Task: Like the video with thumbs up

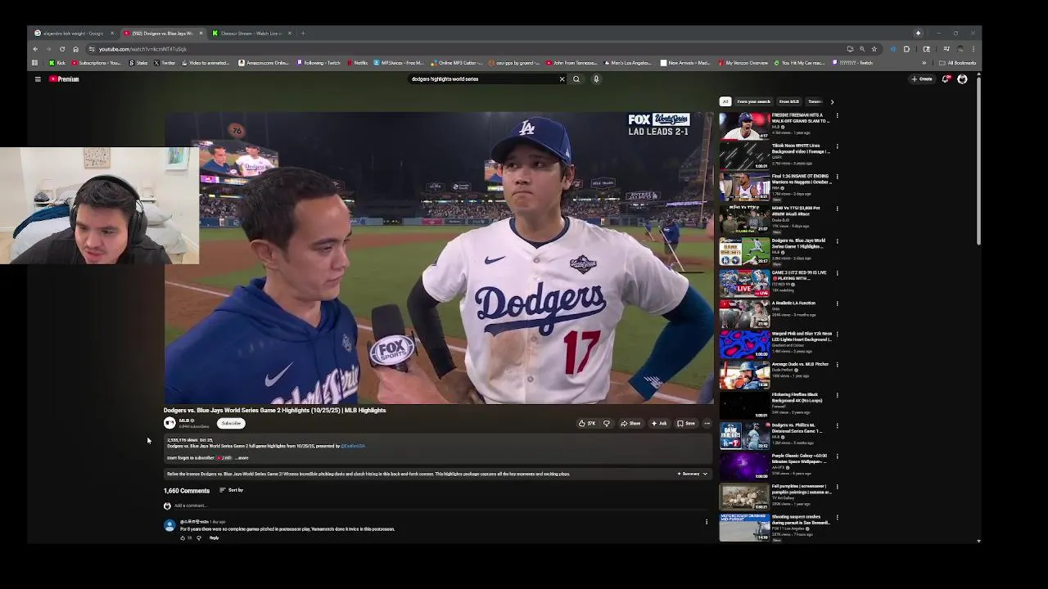Action: click(x=587, y=424)
